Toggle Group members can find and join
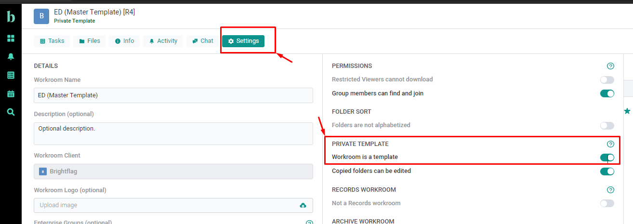Screen dimensions: 633x224 tap(607, 93)
